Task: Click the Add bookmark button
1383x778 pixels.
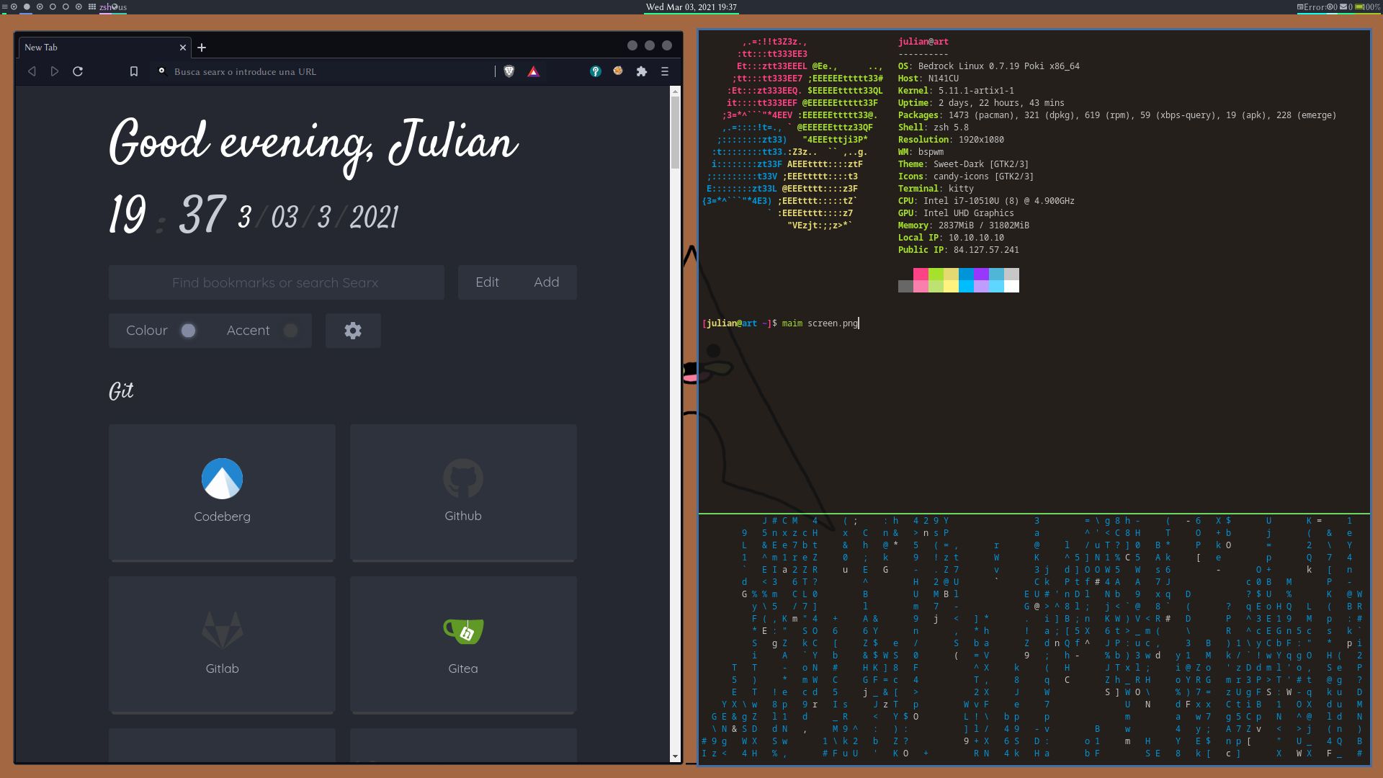Action: 547,282
